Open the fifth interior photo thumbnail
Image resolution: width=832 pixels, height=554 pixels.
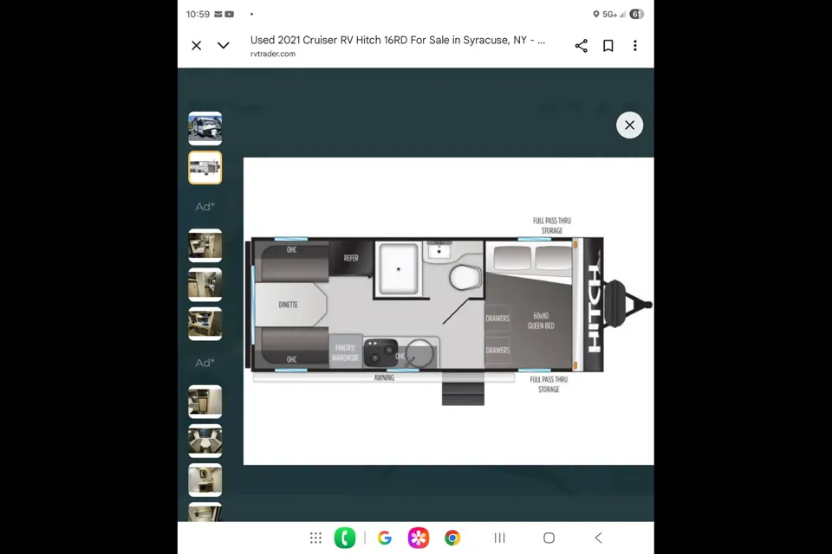[x=205, y=324]
